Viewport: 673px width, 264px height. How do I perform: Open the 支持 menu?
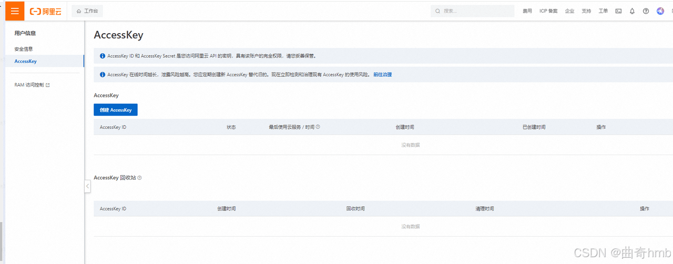[586, 11]
